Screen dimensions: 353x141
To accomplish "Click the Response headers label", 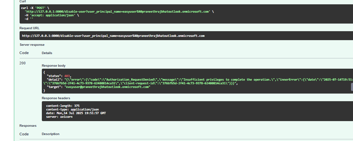I will coord(55,98).
